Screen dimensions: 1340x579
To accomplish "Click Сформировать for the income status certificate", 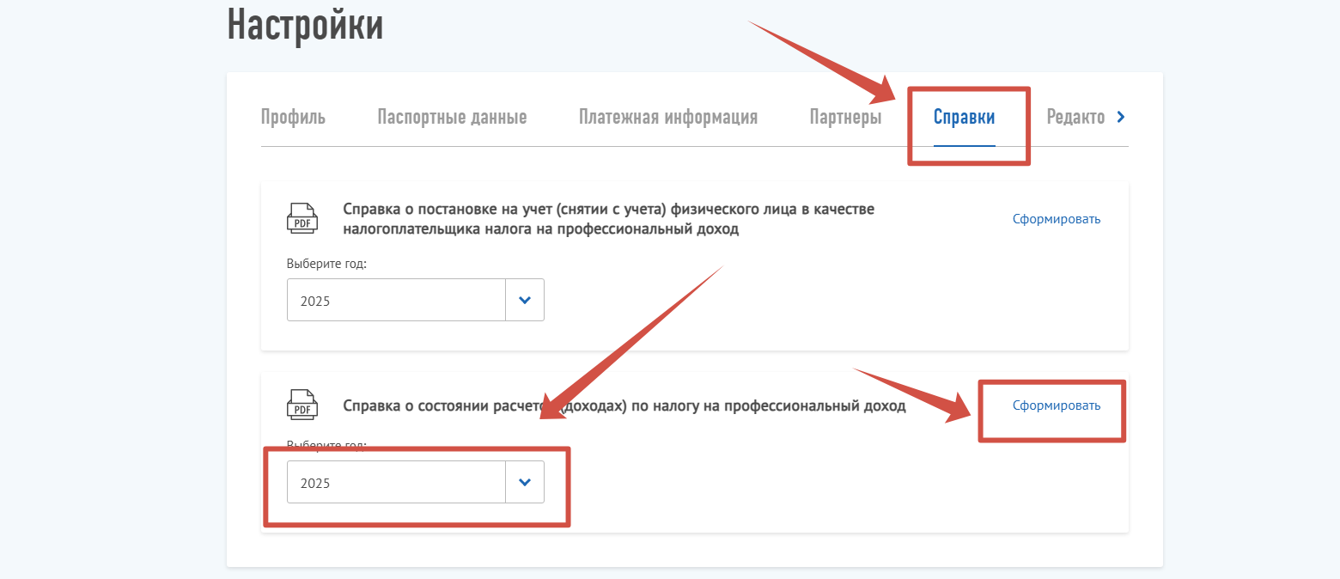I will point(1056,405).
